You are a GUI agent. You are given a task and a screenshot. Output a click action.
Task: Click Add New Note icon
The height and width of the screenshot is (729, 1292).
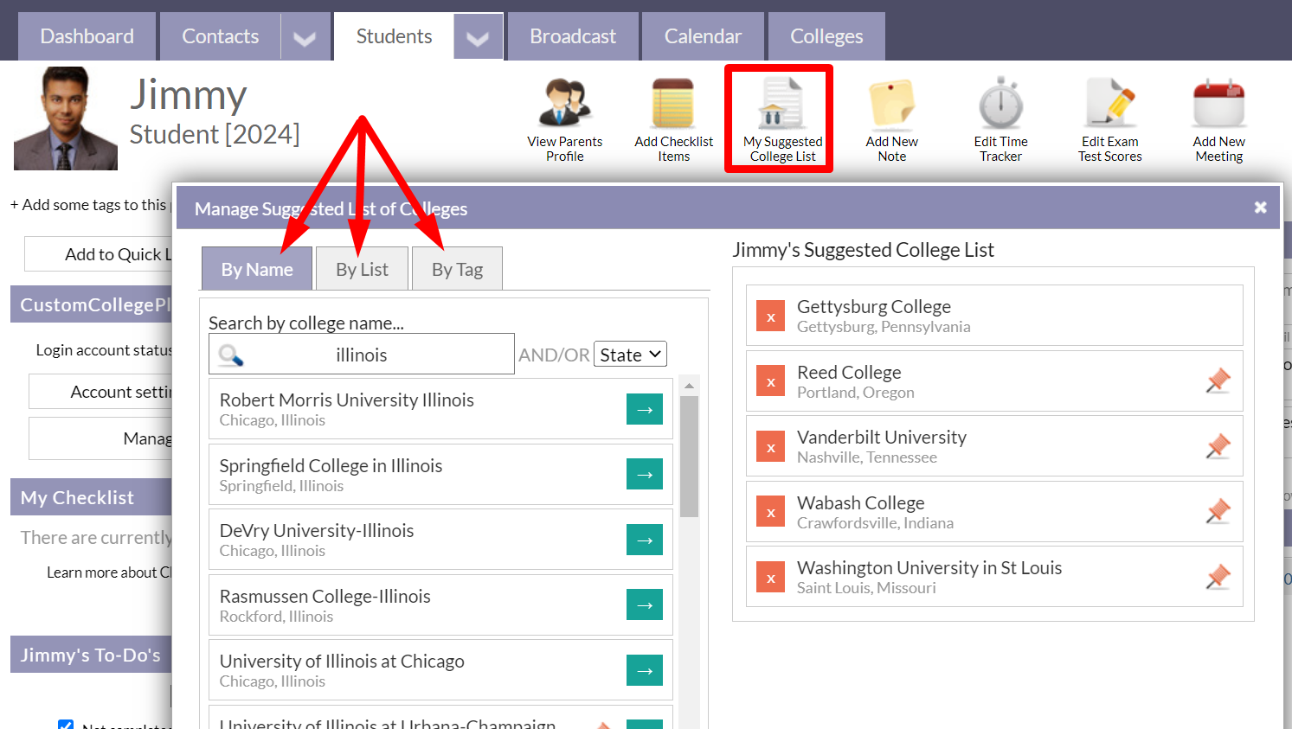click(892, 103)
